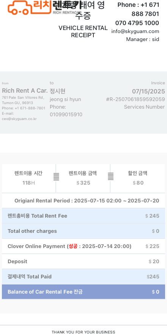Select the Deposit row
Image resolution: width=167 pixels, height=335 pixels.
pyautogui.click(x=83, y=261)
